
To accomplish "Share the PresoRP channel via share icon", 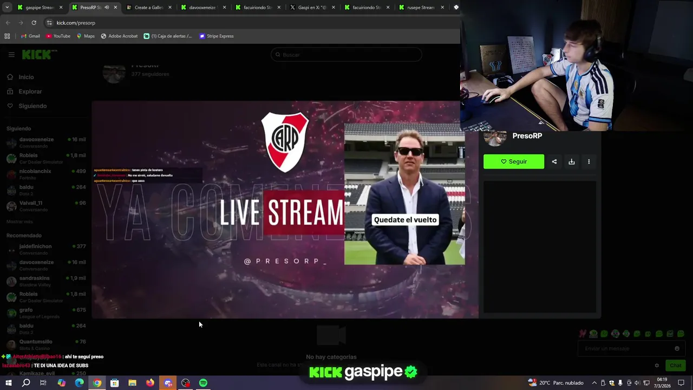I will (x=554, y=161).
